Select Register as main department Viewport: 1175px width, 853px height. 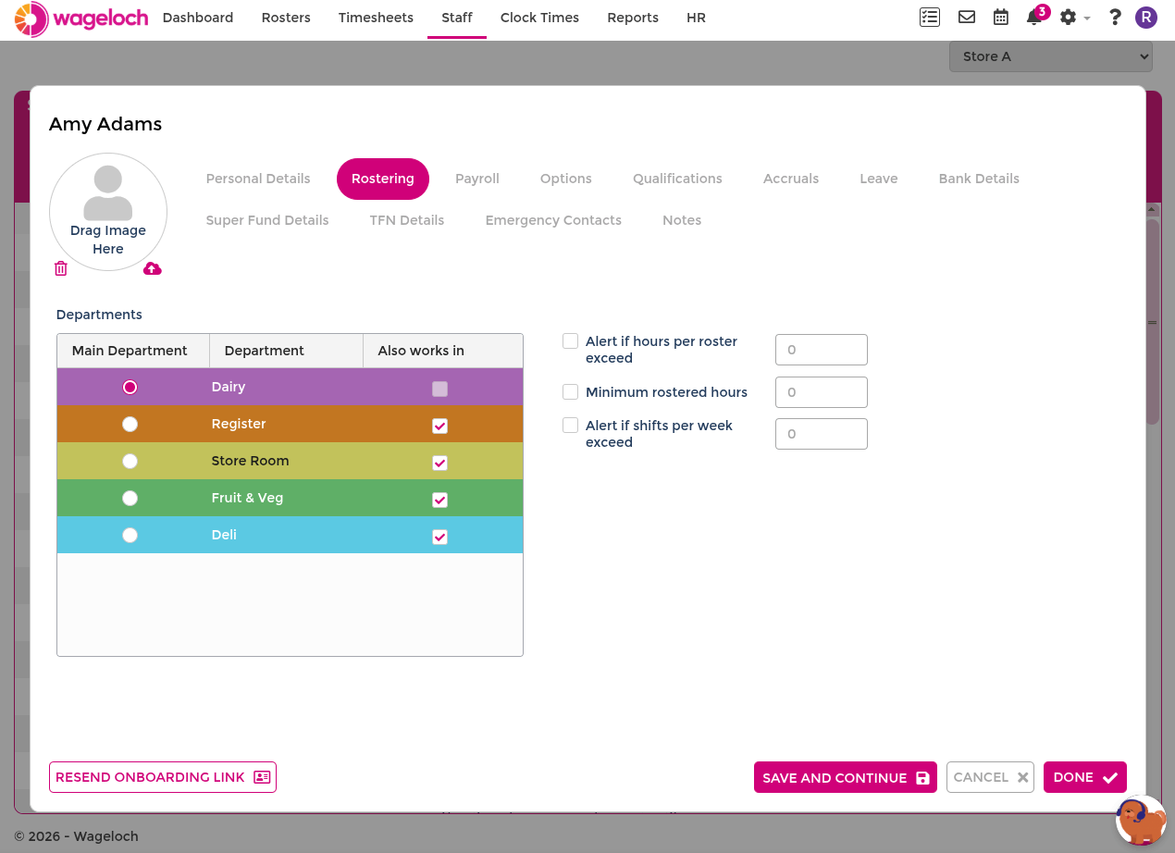130,424
